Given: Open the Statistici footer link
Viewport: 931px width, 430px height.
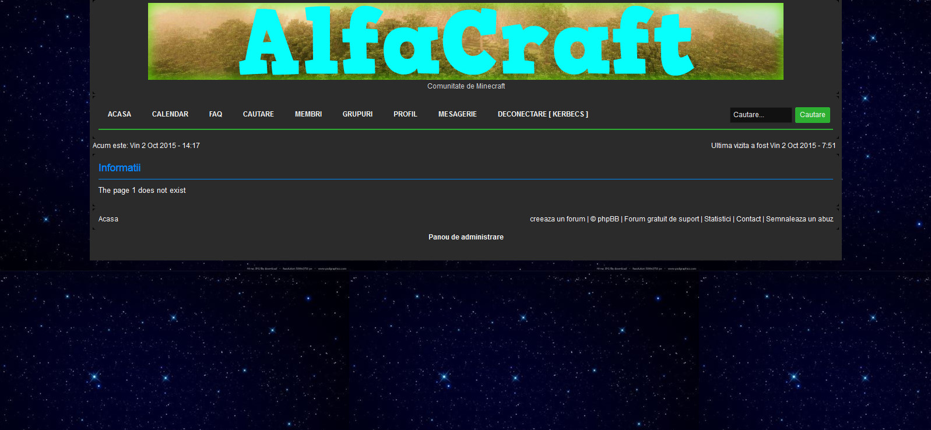Looking at the screenshot, I should [718, 219].
